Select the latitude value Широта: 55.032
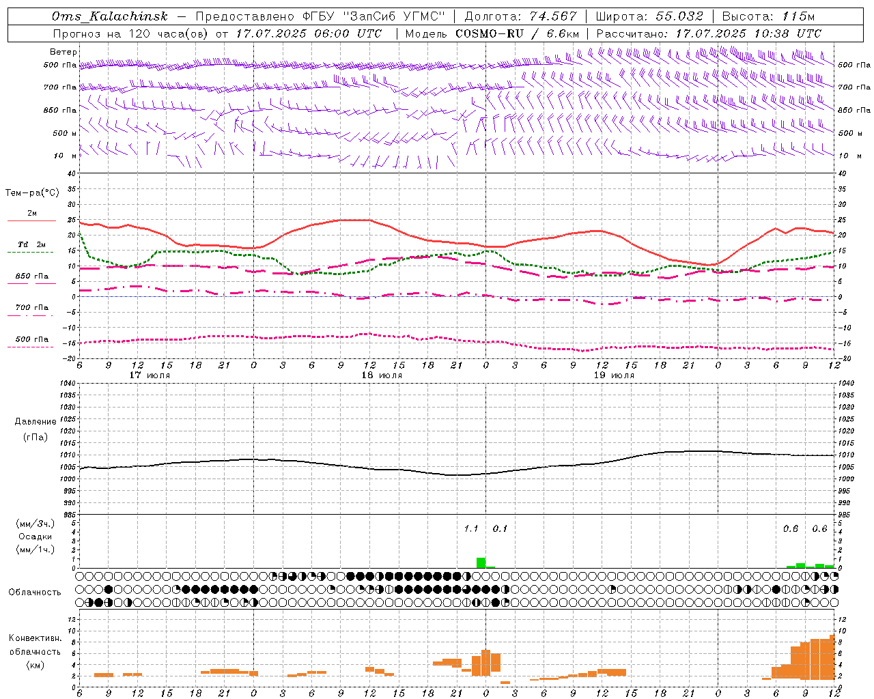Viewport: 874px width, 699px height. tap(649, 16)
